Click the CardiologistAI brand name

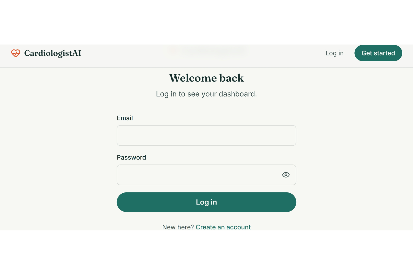click(x=53, y=53)
